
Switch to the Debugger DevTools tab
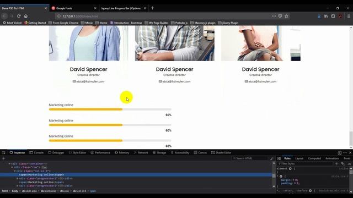56,153
